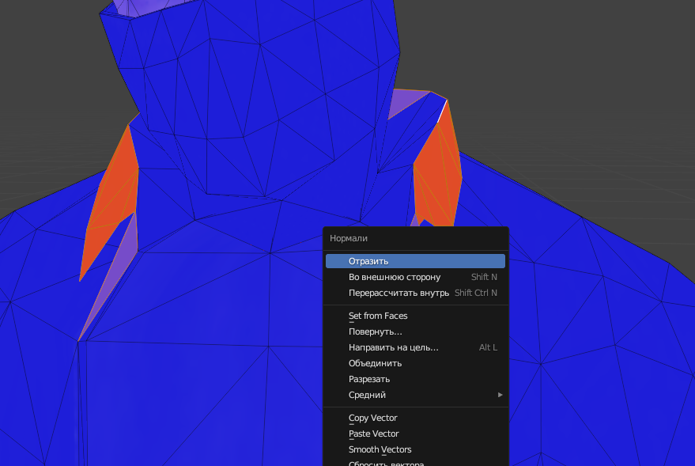Choose Paste Vector menu item

tap(373, 434)
